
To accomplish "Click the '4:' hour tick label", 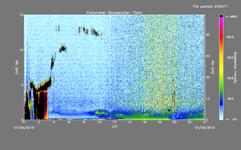I will pyautogui.click(x=55, y=122).
